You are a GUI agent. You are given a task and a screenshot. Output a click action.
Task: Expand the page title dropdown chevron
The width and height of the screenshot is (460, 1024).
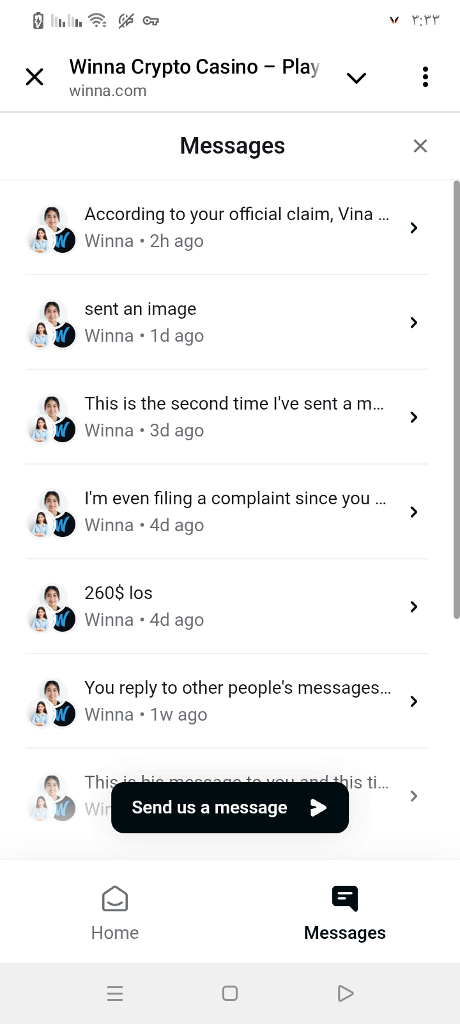click(x=356, y=78)
